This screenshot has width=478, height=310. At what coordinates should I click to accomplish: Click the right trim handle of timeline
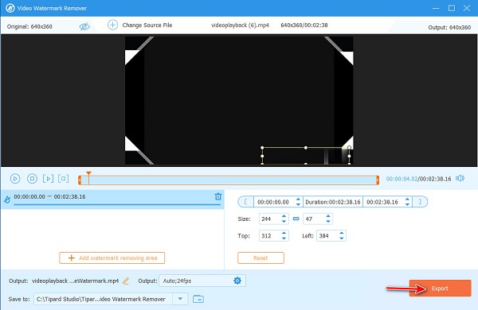(x=378, y=180)
